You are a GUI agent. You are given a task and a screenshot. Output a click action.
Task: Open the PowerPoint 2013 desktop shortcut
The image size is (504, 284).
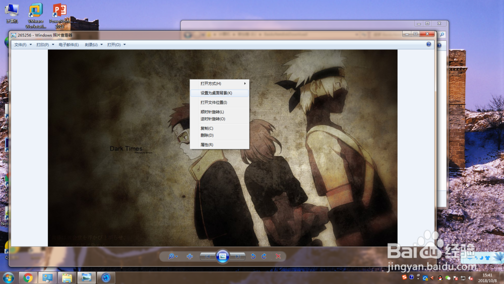coord(59,16)
